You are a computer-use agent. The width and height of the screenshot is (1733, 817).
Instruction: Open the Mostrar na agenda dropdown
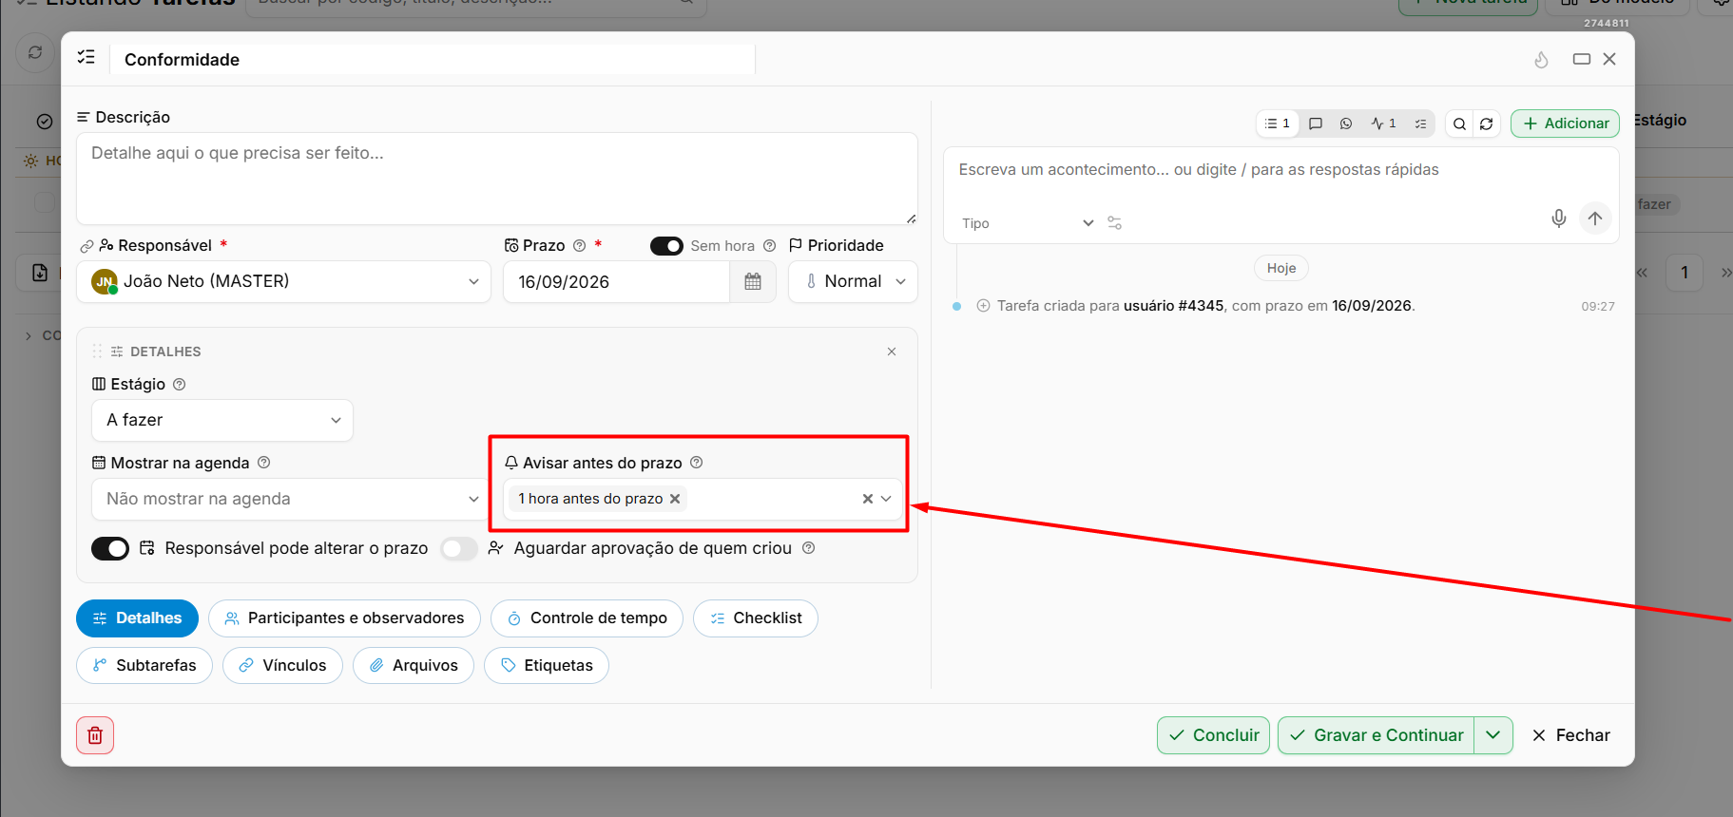click(289, 499)
